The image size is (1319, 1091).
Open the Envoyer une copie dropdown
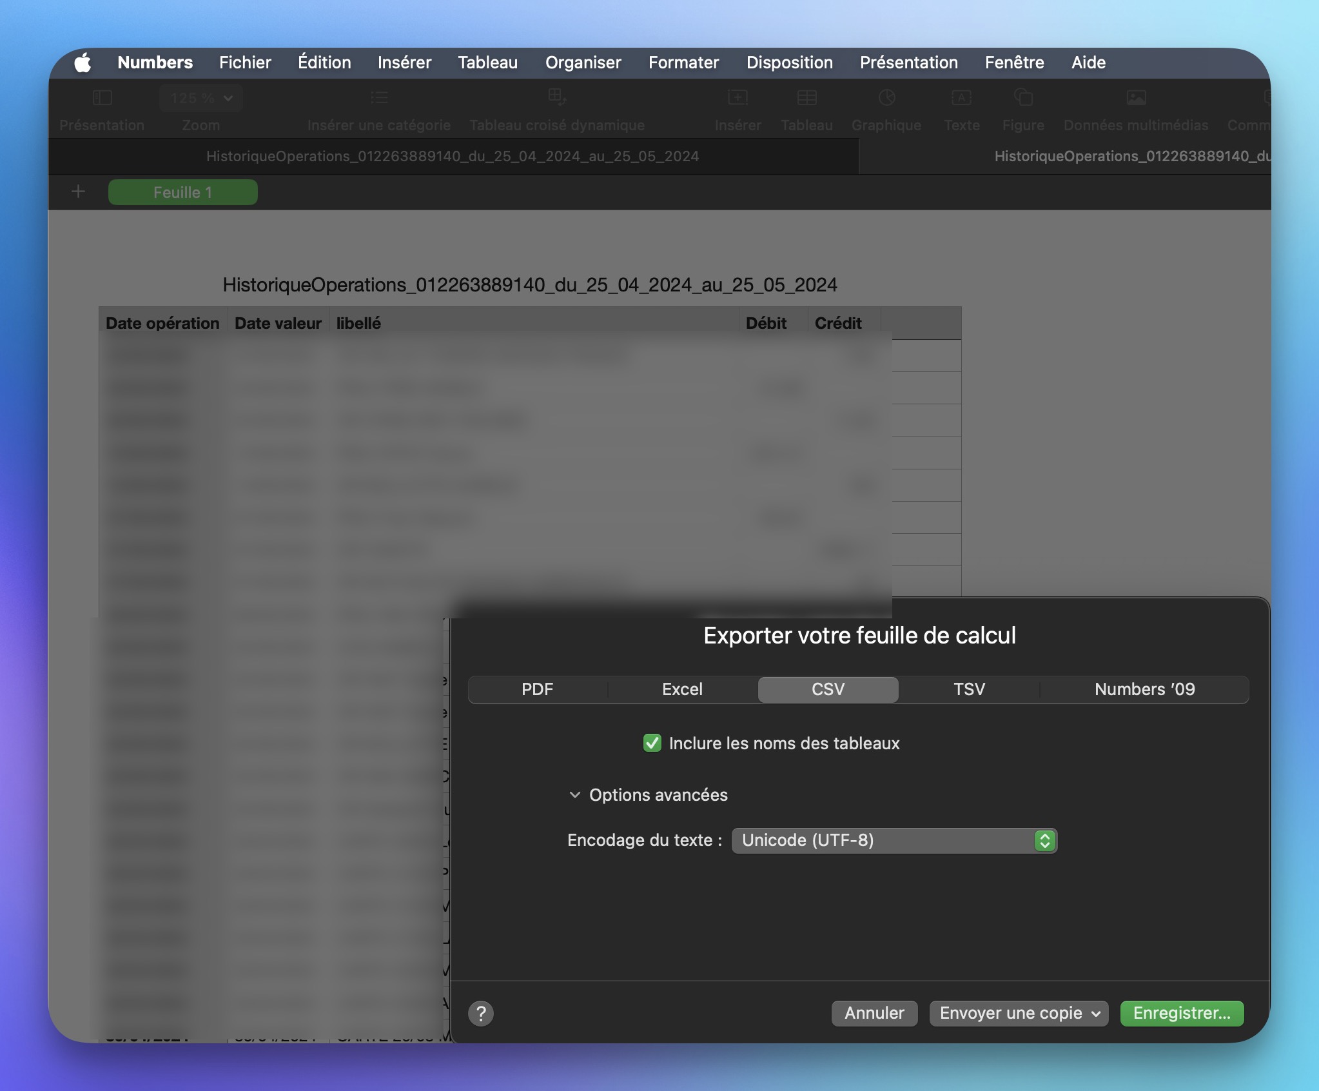click(1019, 1013)
